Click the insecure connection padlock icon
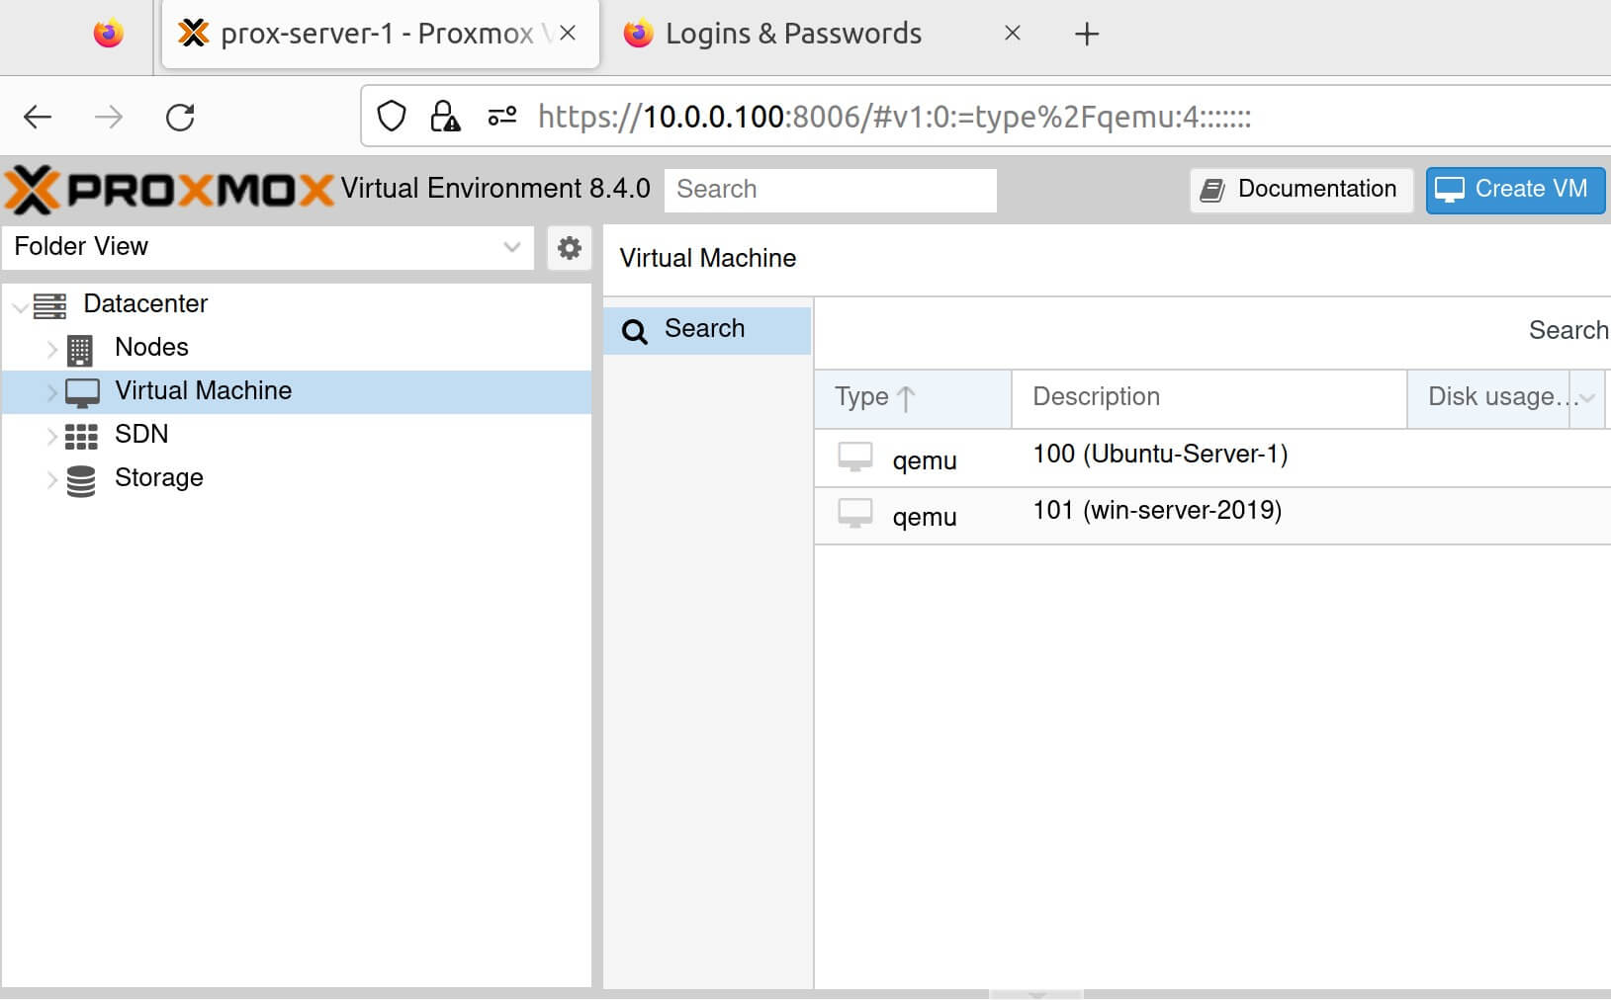 point(445,117)
